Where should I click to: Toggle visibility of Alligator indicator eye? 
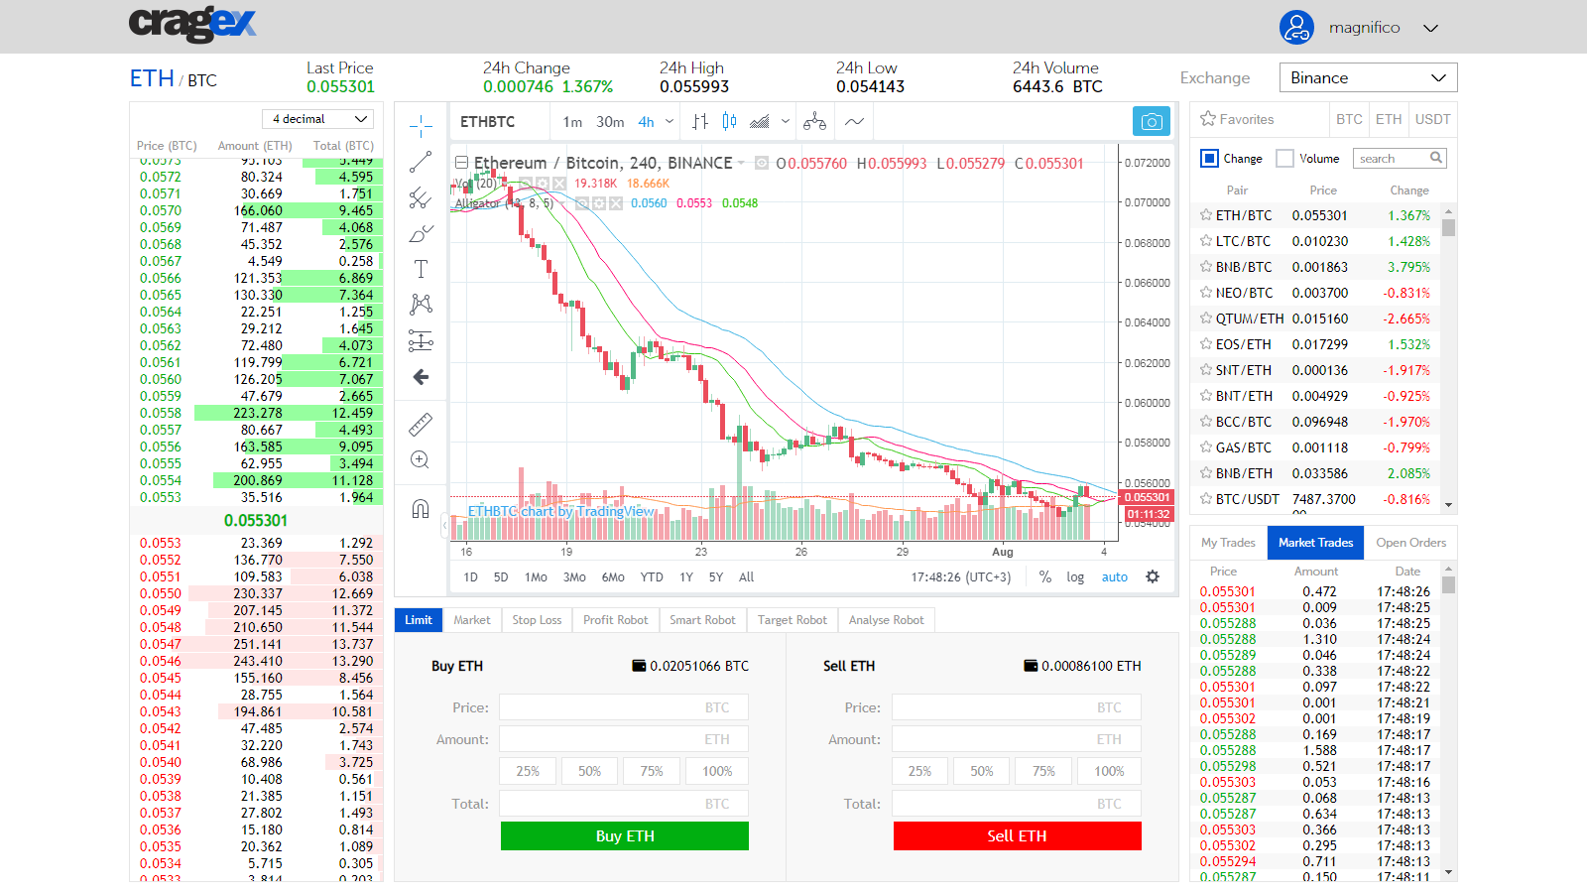coord(583,203)
